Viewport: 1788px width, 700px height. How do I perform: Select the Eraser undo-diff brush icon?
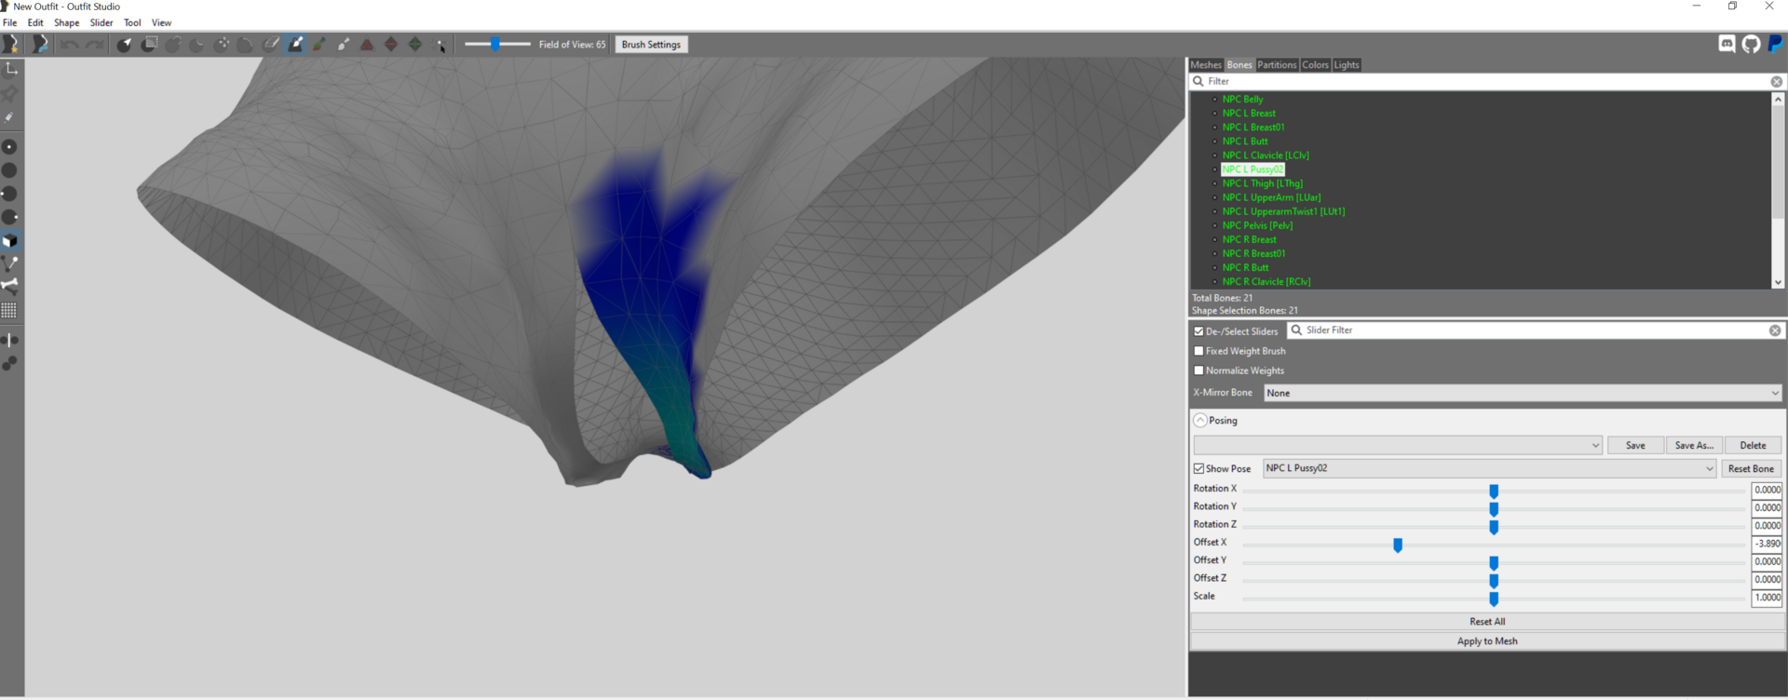click(x=270, y=44)
